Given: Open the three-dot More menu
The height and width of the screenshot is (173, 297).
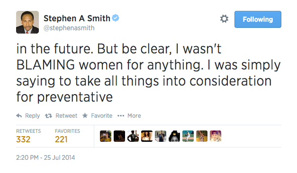Looking at the screenshot, I should [121, 116].
